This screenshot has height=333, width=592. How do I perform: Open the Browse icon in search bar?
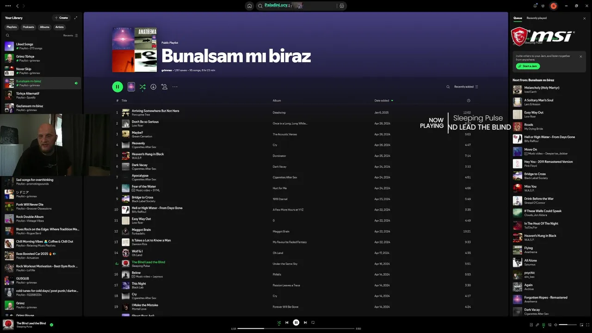(x=342, y=6)
